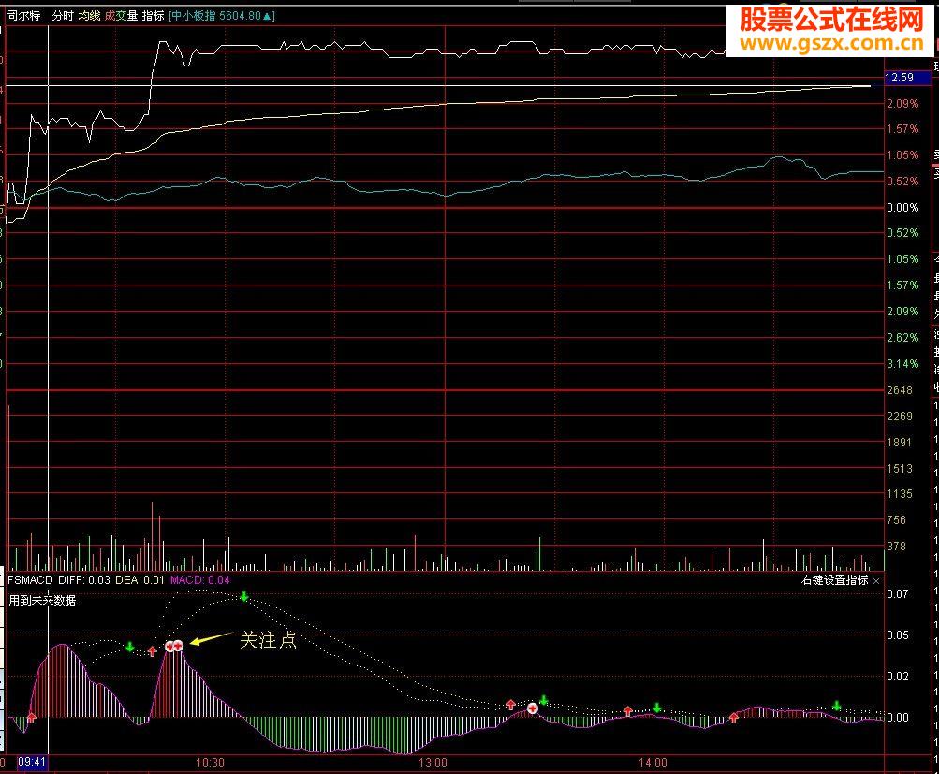Screen dimensions: 939x774
Task: Click the single white circle marker after 13:00
Action: click(x=533, y=708)
